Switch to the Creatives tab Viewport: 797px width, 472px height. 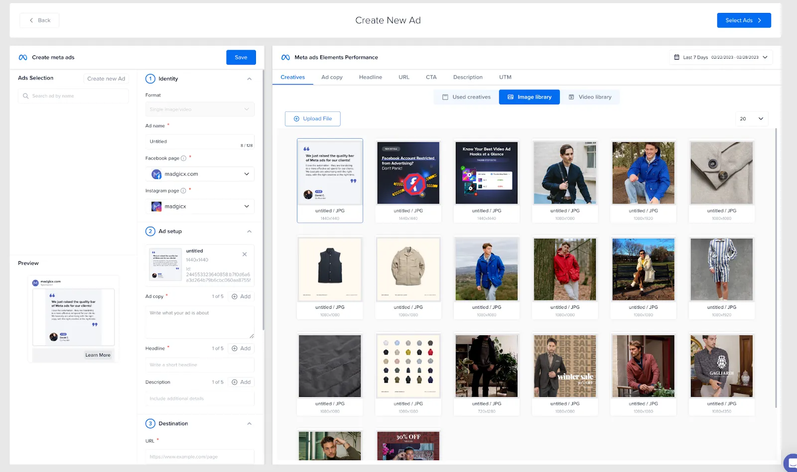293,78
